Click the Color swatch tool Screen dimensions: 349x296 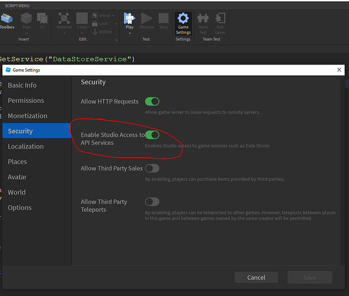pyautogui.click(x=82, y=18)
